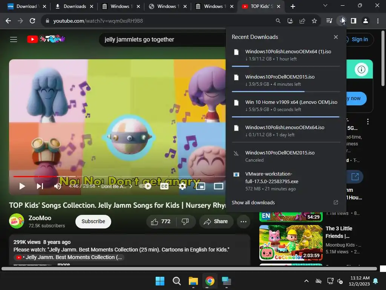Open the Chrome side panel icon
Viewport: 386px width, 290px height.
coord(354,21)
